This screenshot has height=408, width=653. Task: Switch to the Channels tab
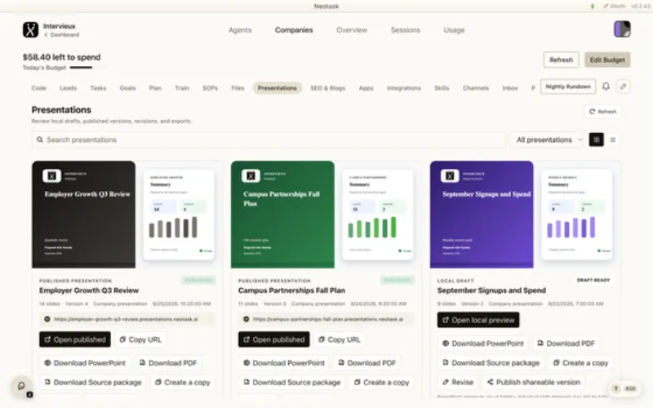click(x=476, y=88)
